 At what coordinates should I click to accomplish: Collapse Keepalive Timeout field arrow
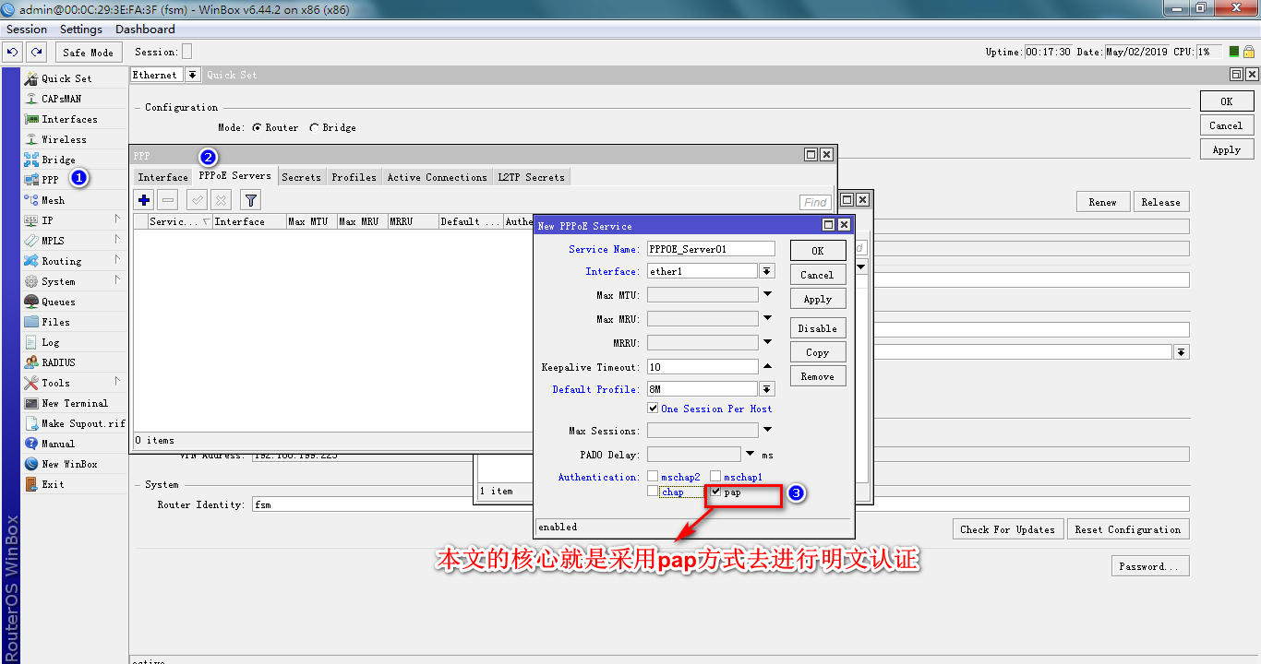(x=767, y=366)
